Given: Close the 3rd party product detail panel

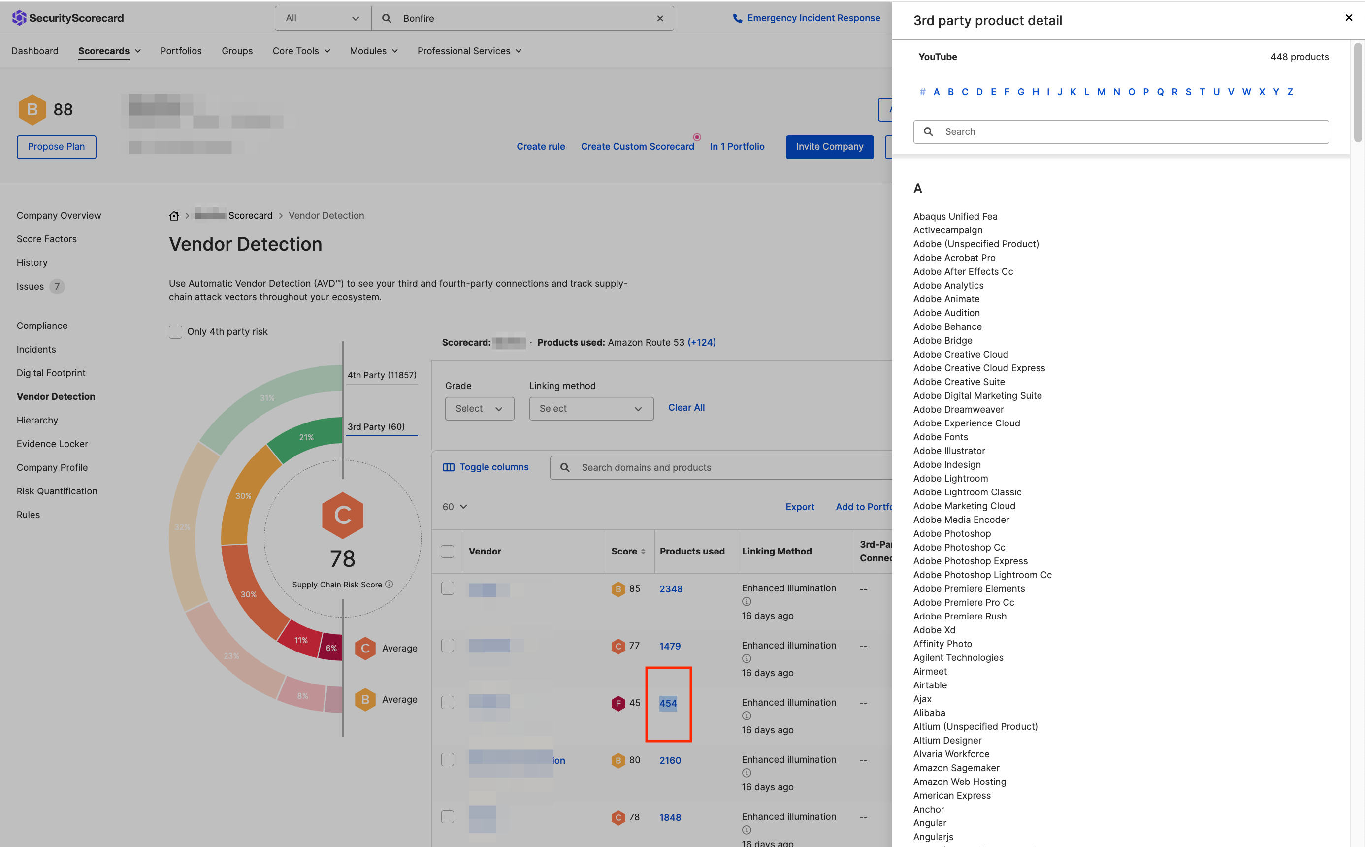Looking at the screenshot, I should (1349, 18).
